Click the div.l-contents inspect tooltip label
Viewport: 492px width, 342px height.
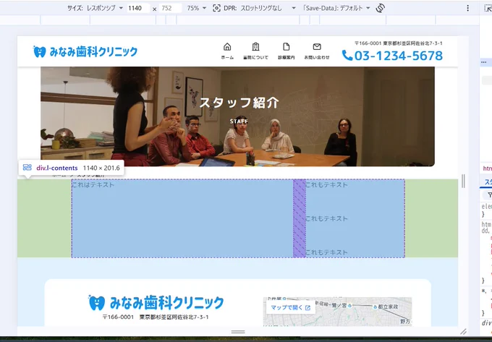pos(56,168)
